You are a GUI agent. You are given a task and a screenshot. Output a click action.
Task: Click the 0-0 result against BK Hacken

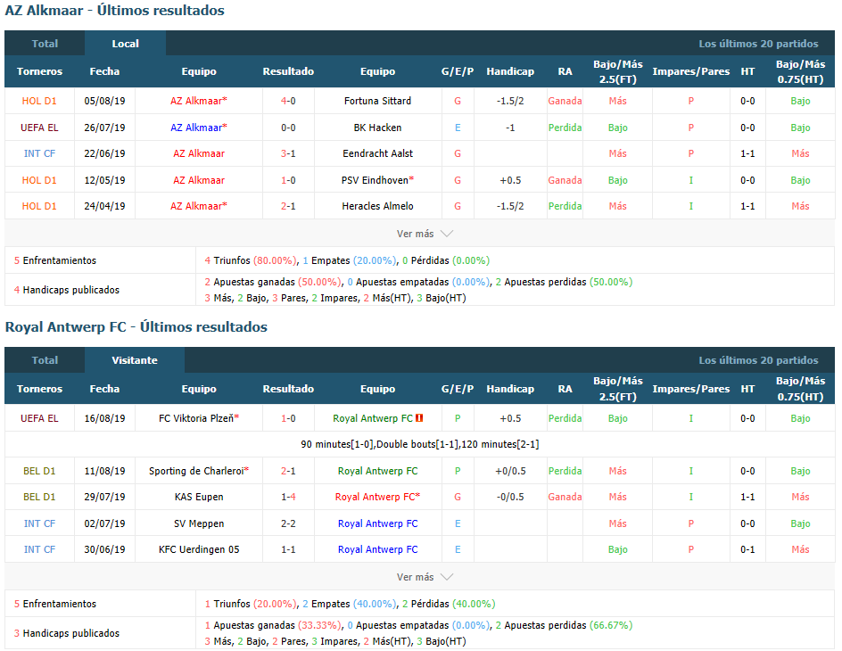pos(288,128)
